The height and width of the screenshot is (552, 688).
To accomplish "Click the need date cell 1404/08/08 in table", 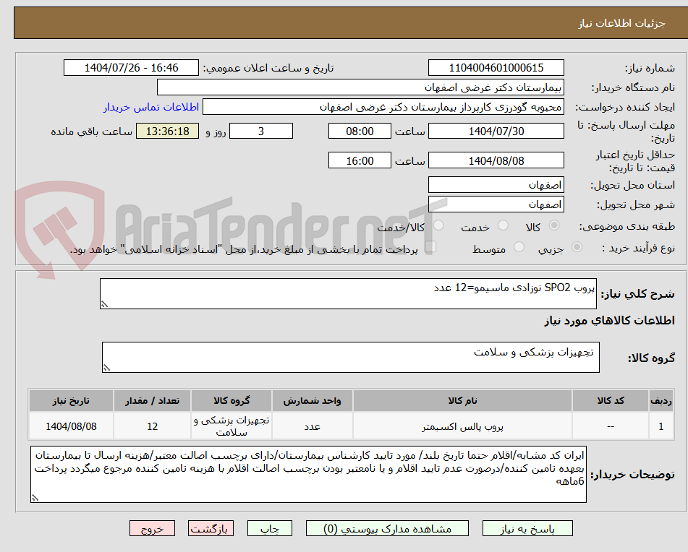I will click(71, 426).
